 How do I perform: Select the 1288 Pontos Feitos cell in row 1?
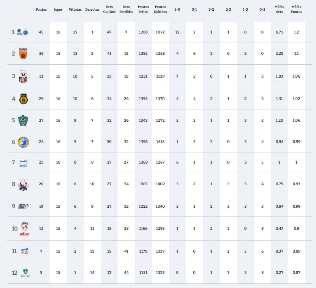tap(143, 32)
